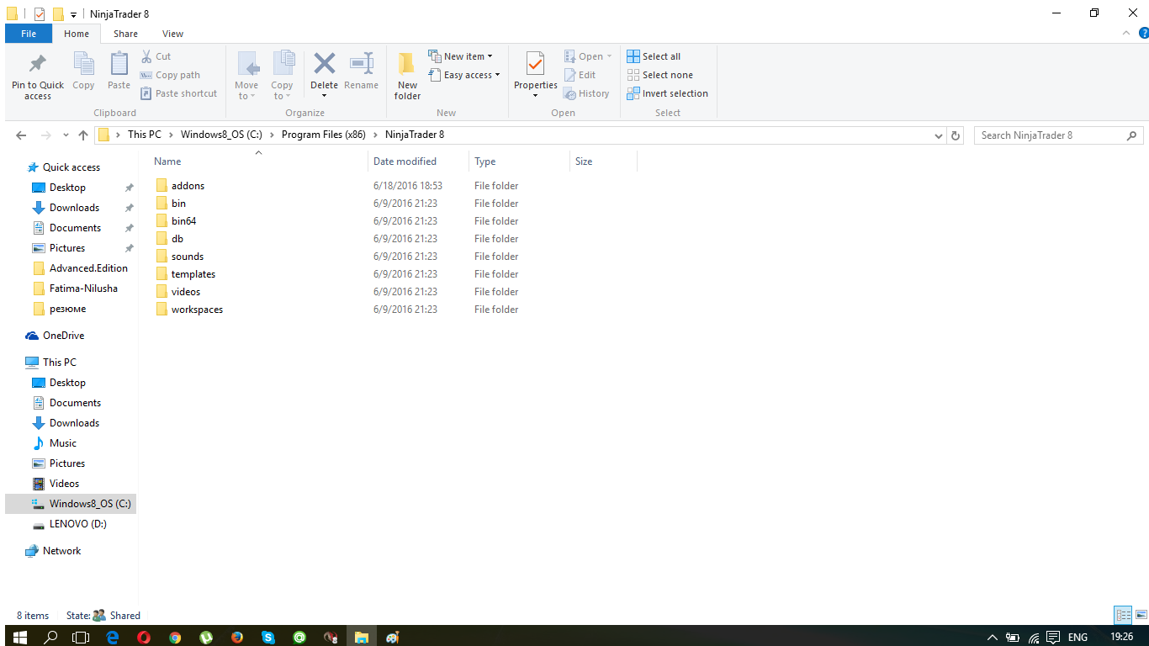Open the Quick Access Toolbar customize dropdown
1149x646 pixels.
click(73, 14)
